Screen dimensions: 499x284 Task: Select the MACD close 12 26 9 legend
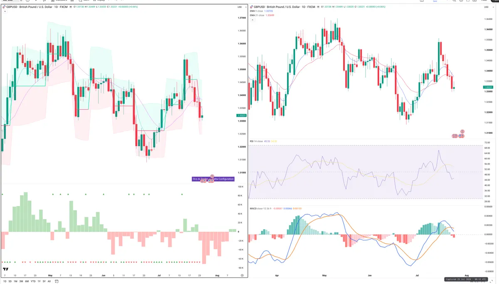click(275, 208)
